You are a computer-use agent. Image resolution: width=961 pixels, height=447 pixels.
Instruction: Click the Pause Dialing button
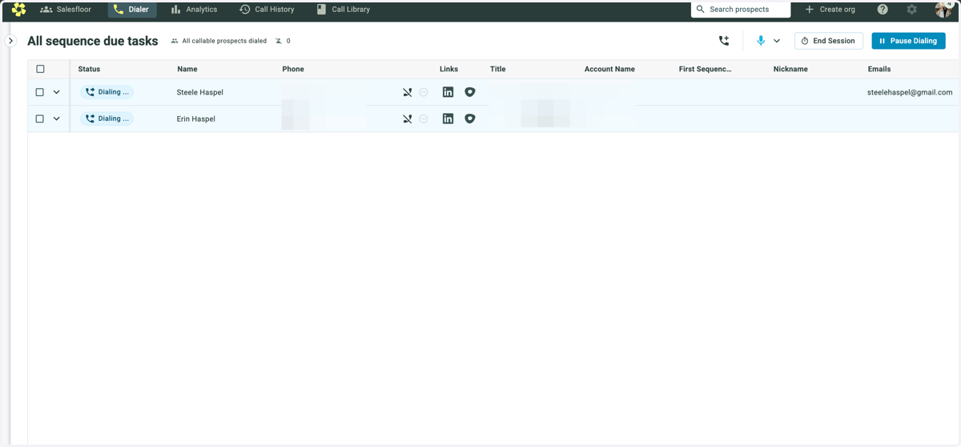(908, 41)
